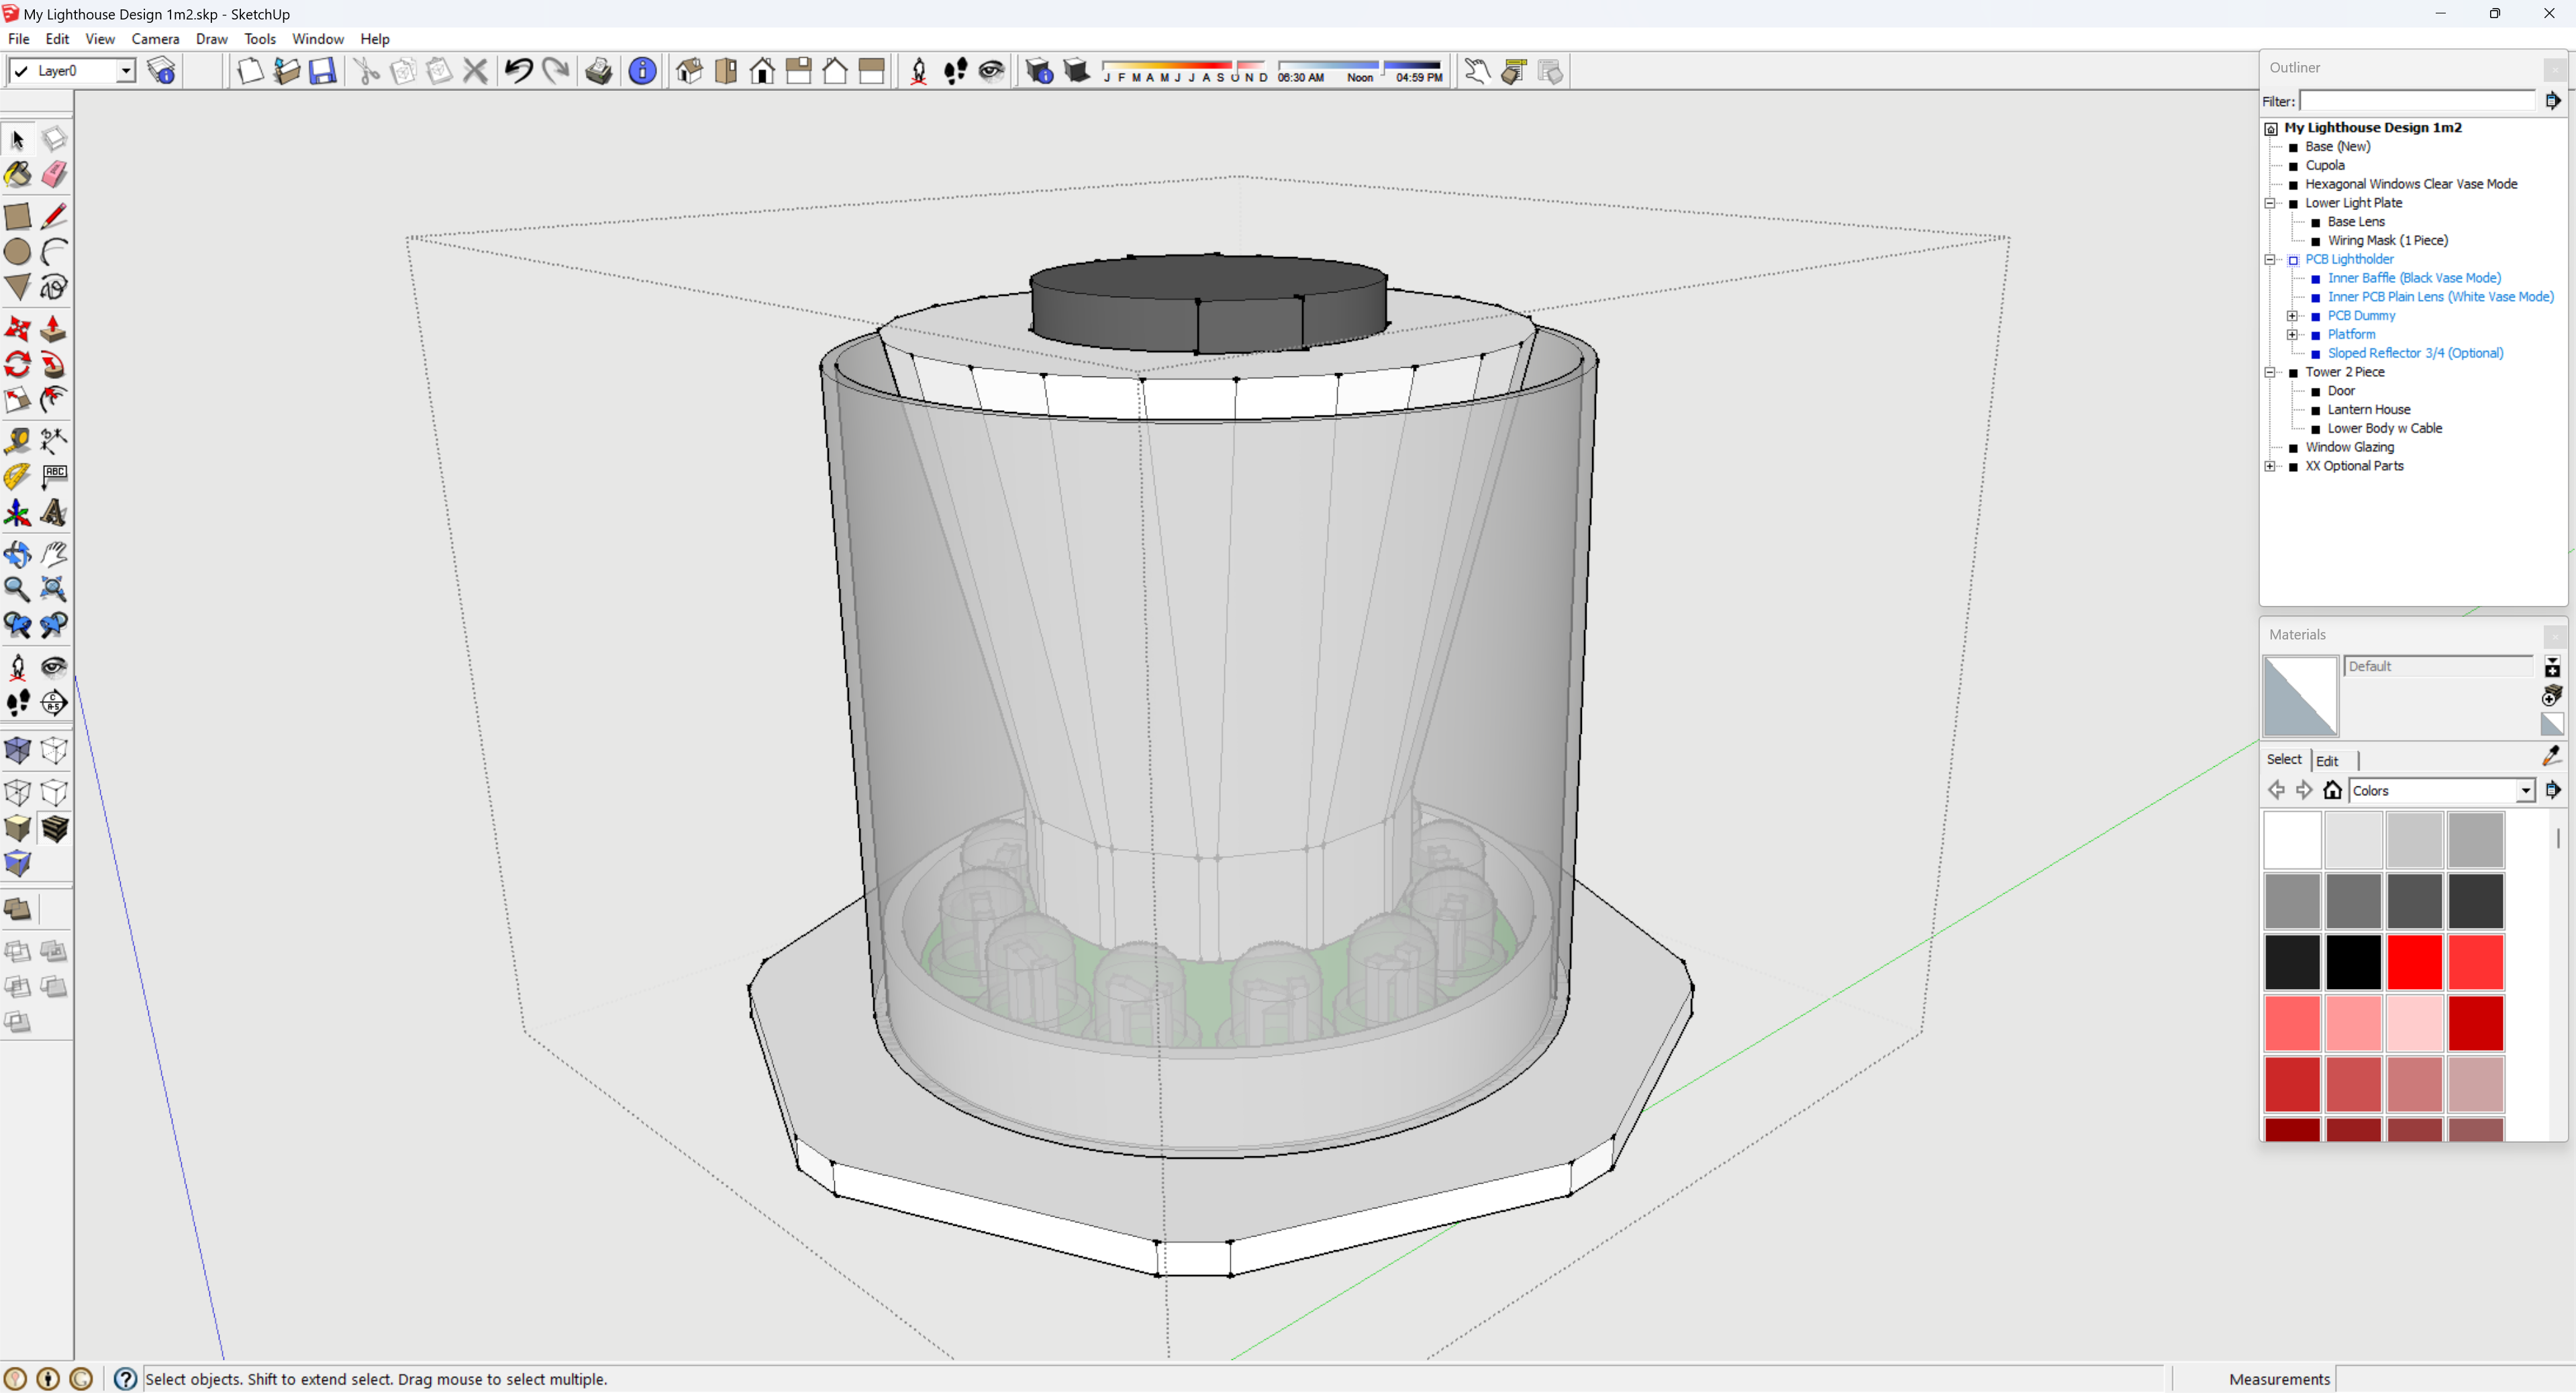2576x1393 pixels.
Task: Click the Print icon in toolbar
Action: click(598, 71)
